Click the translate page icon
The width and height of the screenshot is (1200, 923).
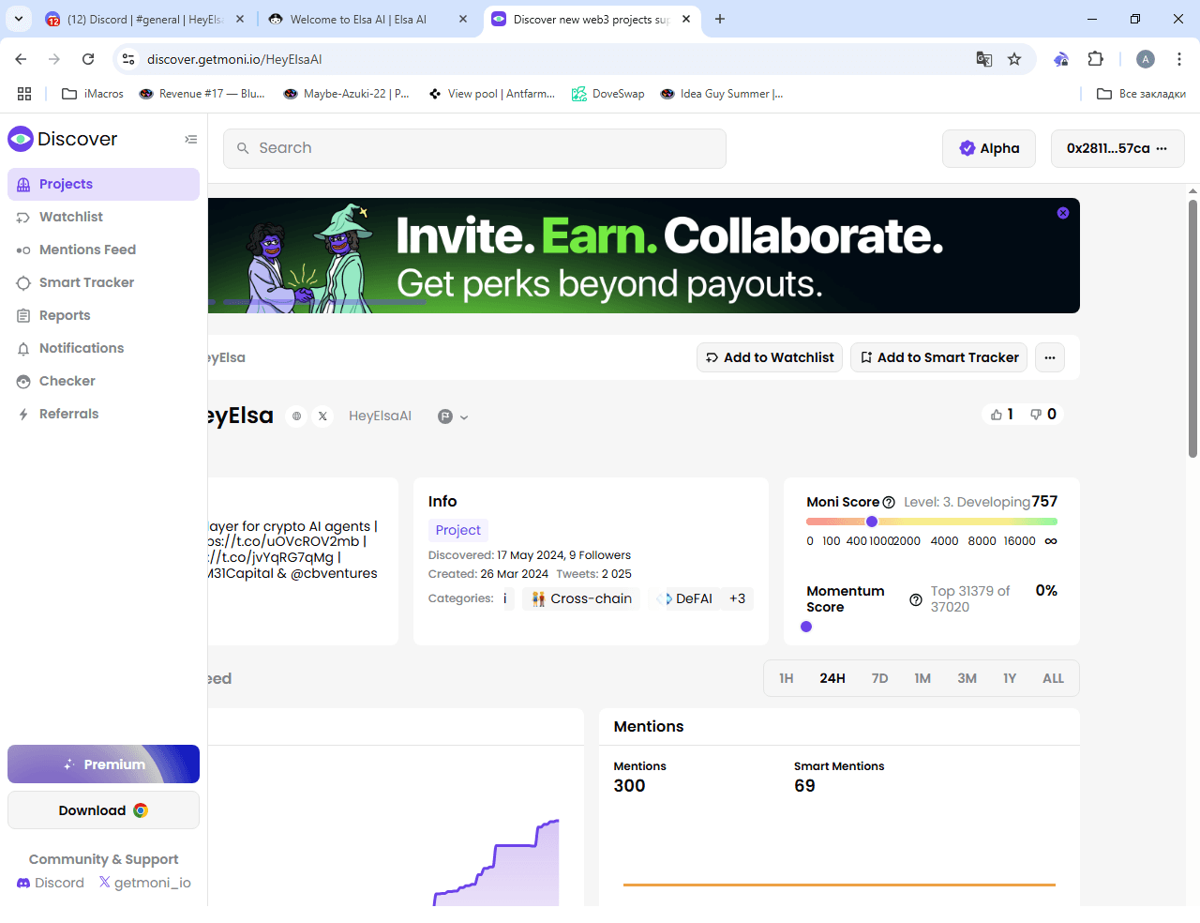click(984, 59)
